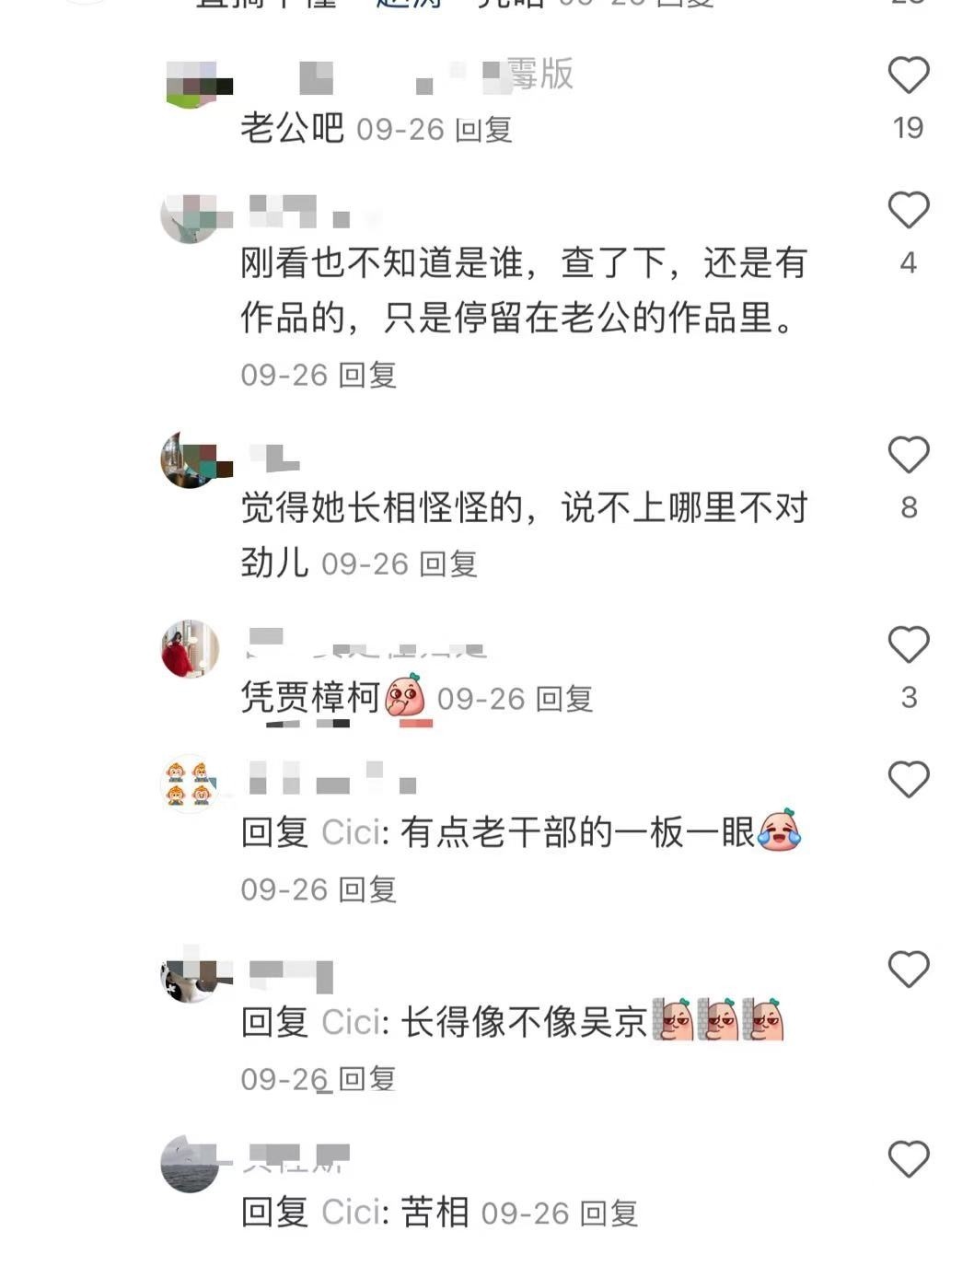The image size is (974, 1266).
Task: Like the '觉得她长相怪怪的' comment
Action: click(x=908, y=455)
